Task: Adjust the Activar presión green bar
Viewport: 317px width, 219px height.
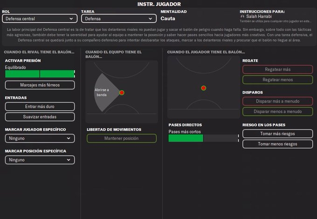Action: (40, 74)
